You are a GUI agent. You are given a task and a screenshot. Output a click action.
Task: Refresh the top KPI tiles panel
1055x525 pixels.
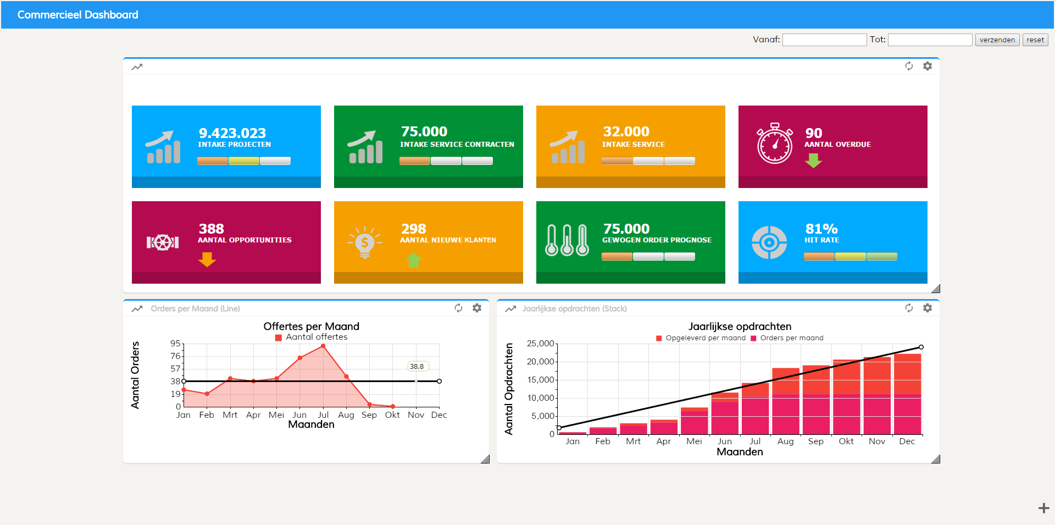tap(909, 66)
